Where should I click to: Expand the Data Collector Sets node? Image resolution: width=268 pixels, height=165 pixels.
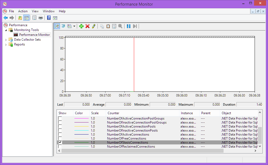click(6, 39)
